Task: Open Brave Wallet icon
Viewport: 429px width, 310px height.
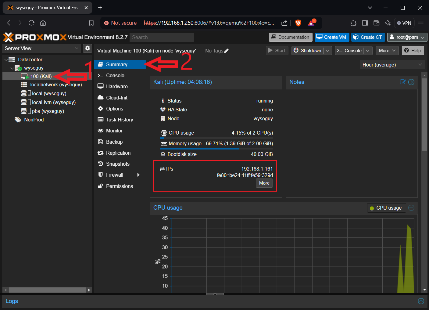Action: coord(377,23)
